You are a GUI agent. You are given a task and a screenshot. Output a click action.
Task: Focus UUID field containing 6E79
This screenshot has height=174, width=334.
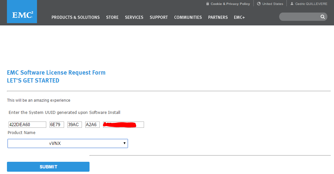[57, 124]
